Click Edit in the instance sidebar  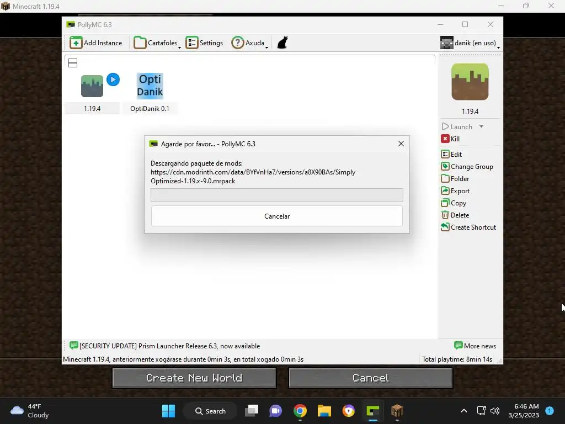pos(451,155)
